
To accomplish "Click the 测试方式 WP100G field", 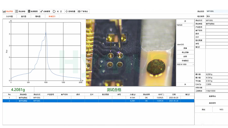I will (217, 20).
